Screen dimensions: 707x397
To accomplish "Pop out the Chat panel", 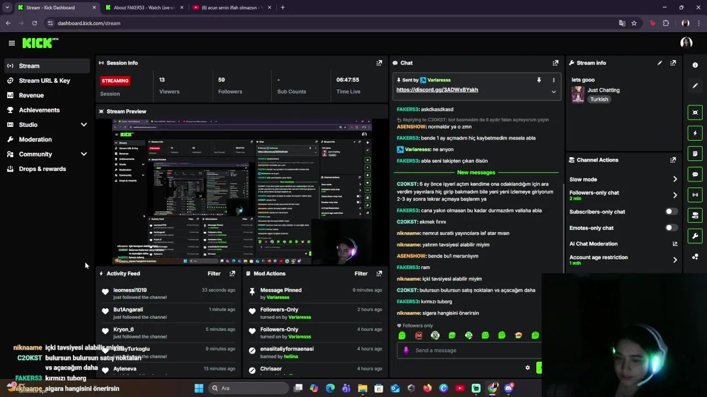I will (x=555, y=63).
